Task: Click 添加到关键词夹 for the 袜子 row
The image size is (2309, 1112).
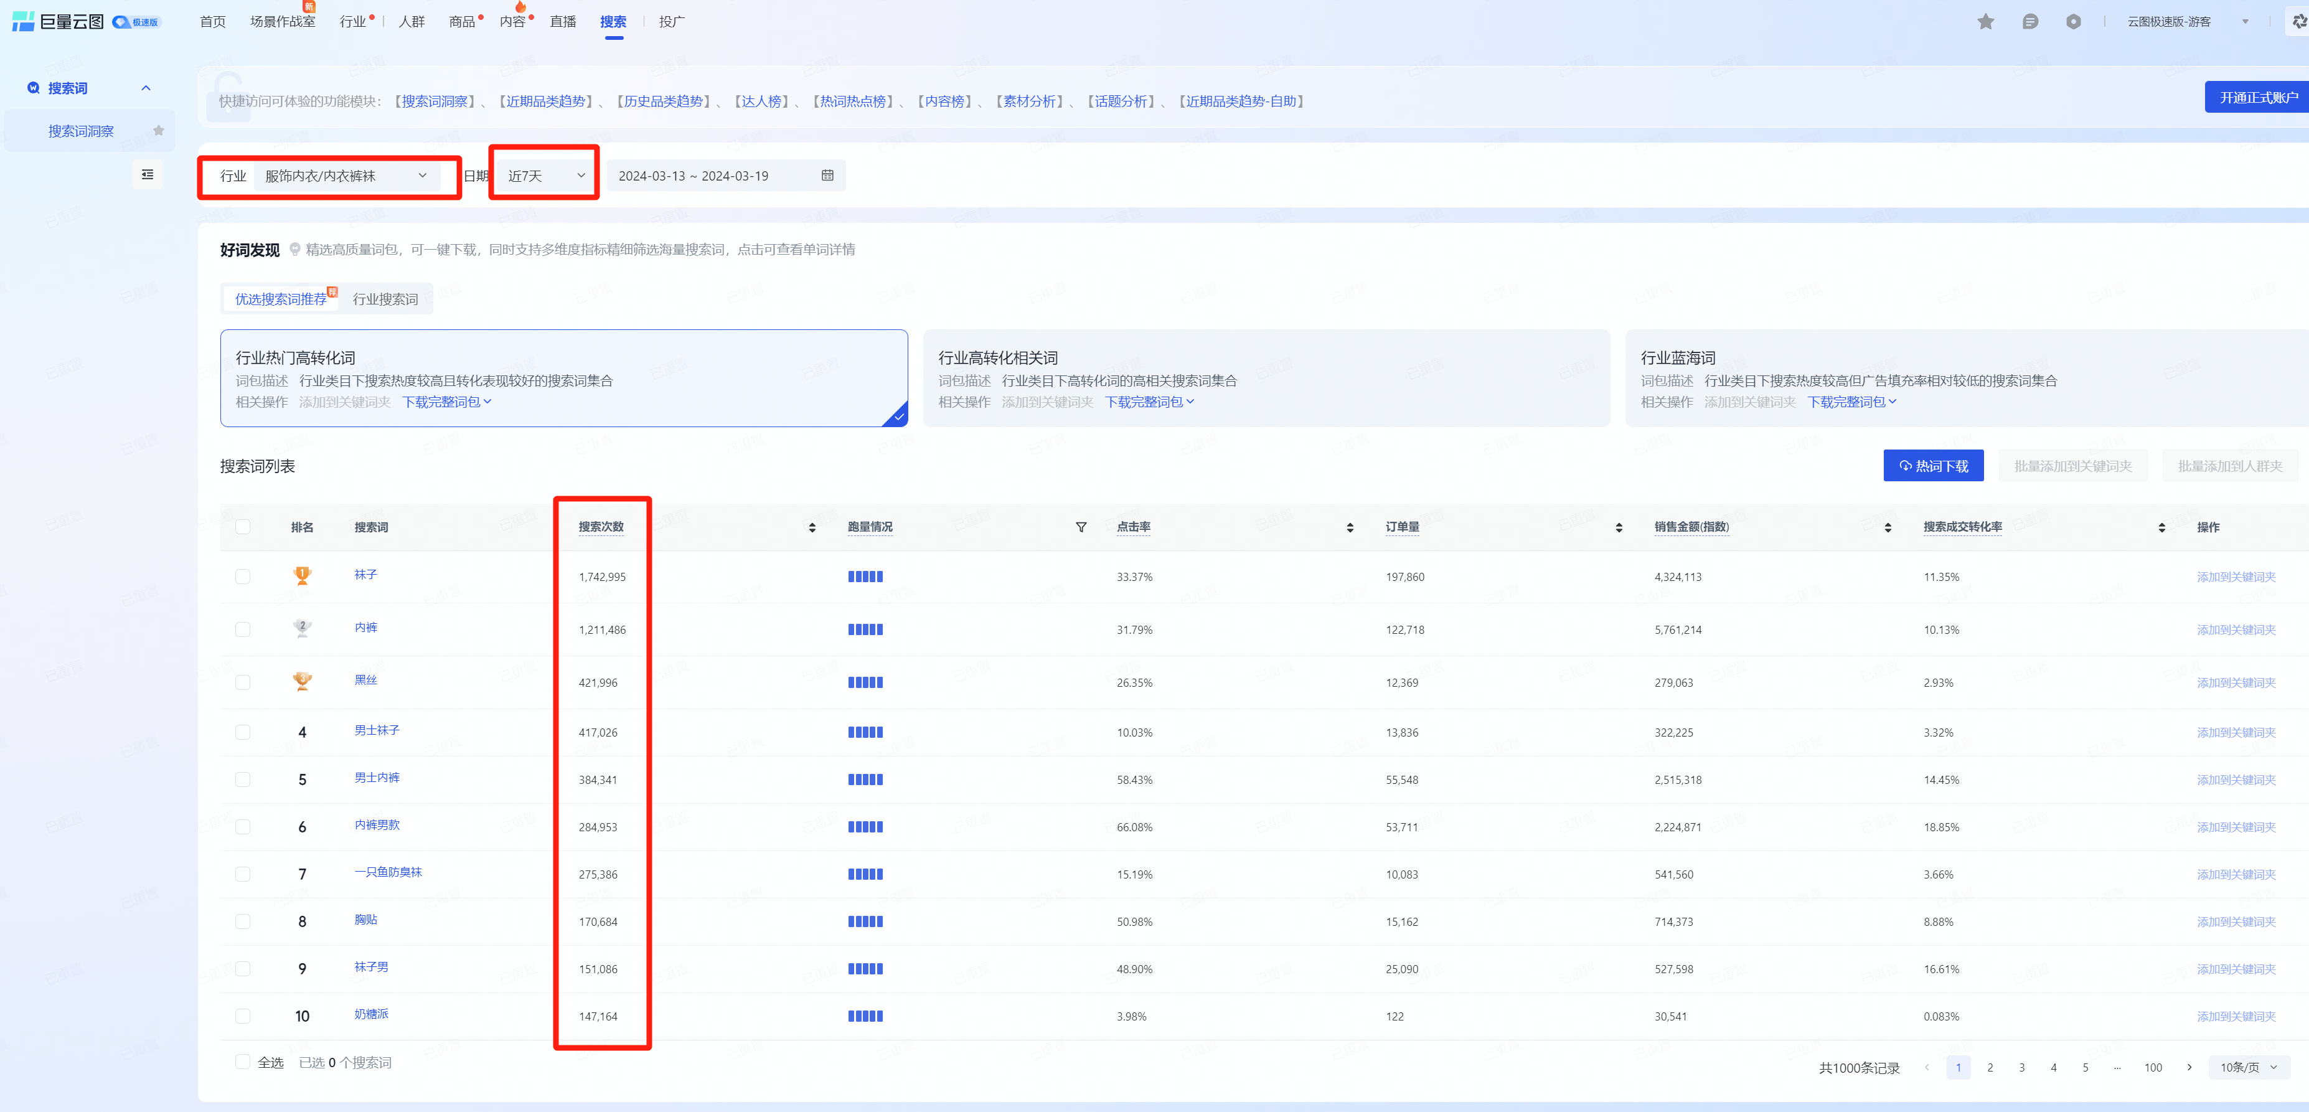Action: [2236, 577]
